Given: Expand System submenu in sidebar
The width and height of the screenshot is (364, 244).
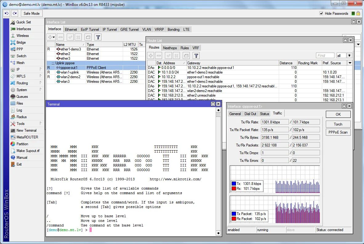Looking at the screenshot, I should pyautogui.click(x=41, y=89).
